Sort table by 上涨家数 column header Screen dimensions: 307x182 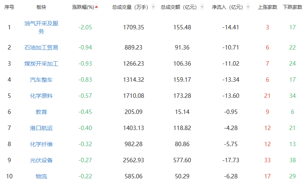[x=267, y=7]
